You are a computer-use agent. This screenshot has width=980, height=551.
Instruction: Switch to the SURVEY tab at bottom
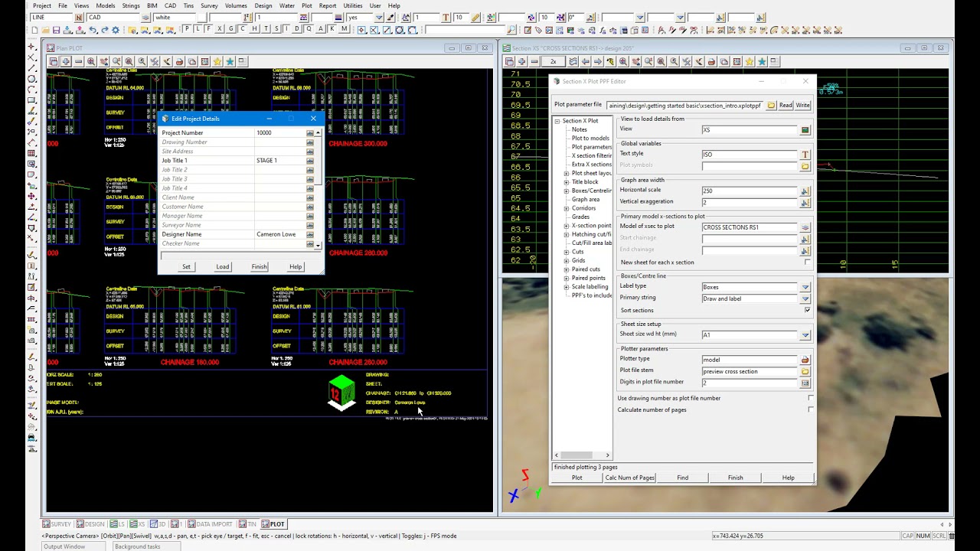(57, 524)
